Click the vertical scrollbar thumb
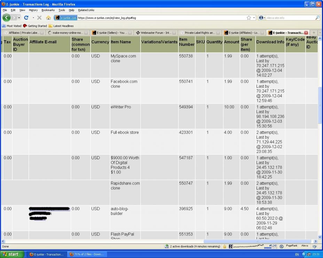The image size is (323, 258). click(320, 105)
